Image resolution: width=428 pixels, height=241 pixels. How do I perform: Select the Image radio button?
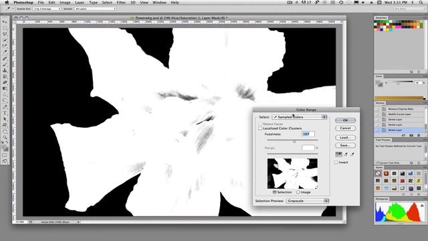point(298,192)
